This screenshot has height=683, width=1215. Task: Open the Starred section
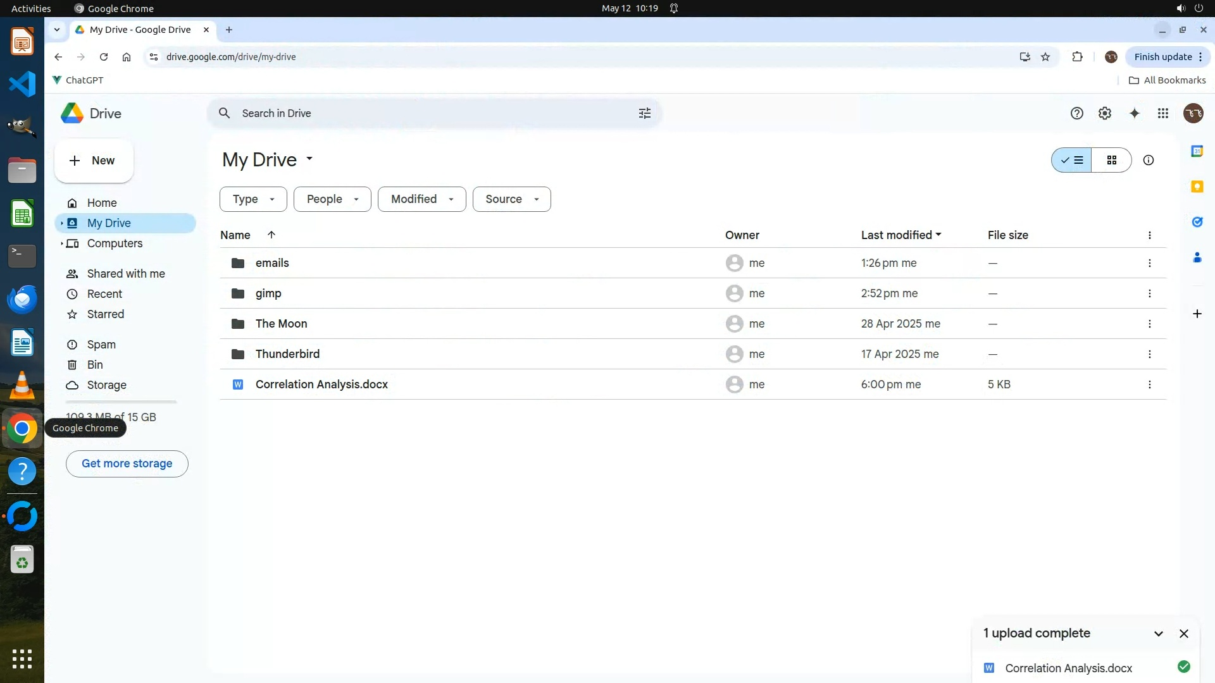[105, 314]
